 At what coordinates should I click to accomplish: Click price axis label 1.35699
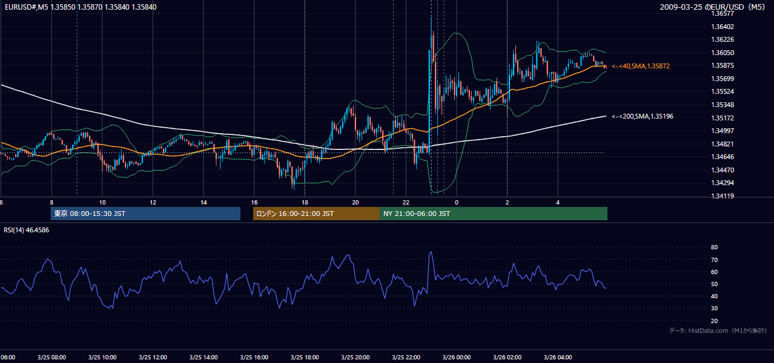(x=723, y=79)
